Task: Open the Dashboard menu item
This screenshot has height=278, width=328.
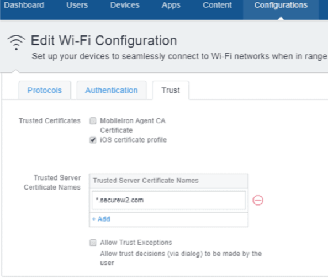Action: click(24, 5)
